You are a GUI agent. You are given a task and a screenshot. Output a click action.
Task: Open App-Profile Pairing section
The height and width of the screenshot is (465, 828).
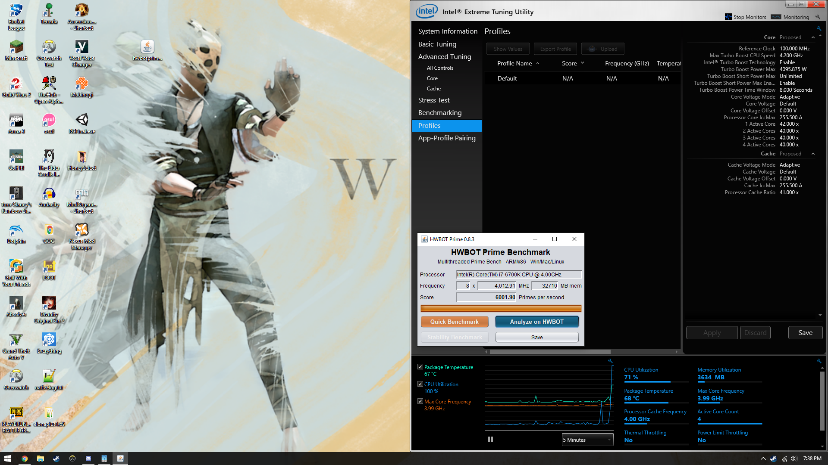click(447, 138)
